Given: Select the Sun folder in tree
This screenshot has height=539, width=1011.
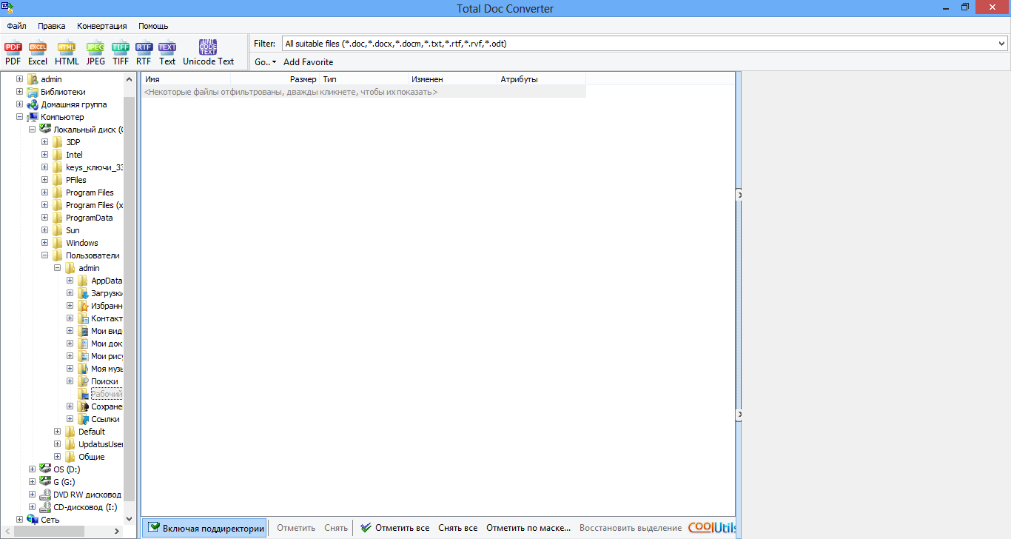Looking at the screenshot, I should click(73, 230).
